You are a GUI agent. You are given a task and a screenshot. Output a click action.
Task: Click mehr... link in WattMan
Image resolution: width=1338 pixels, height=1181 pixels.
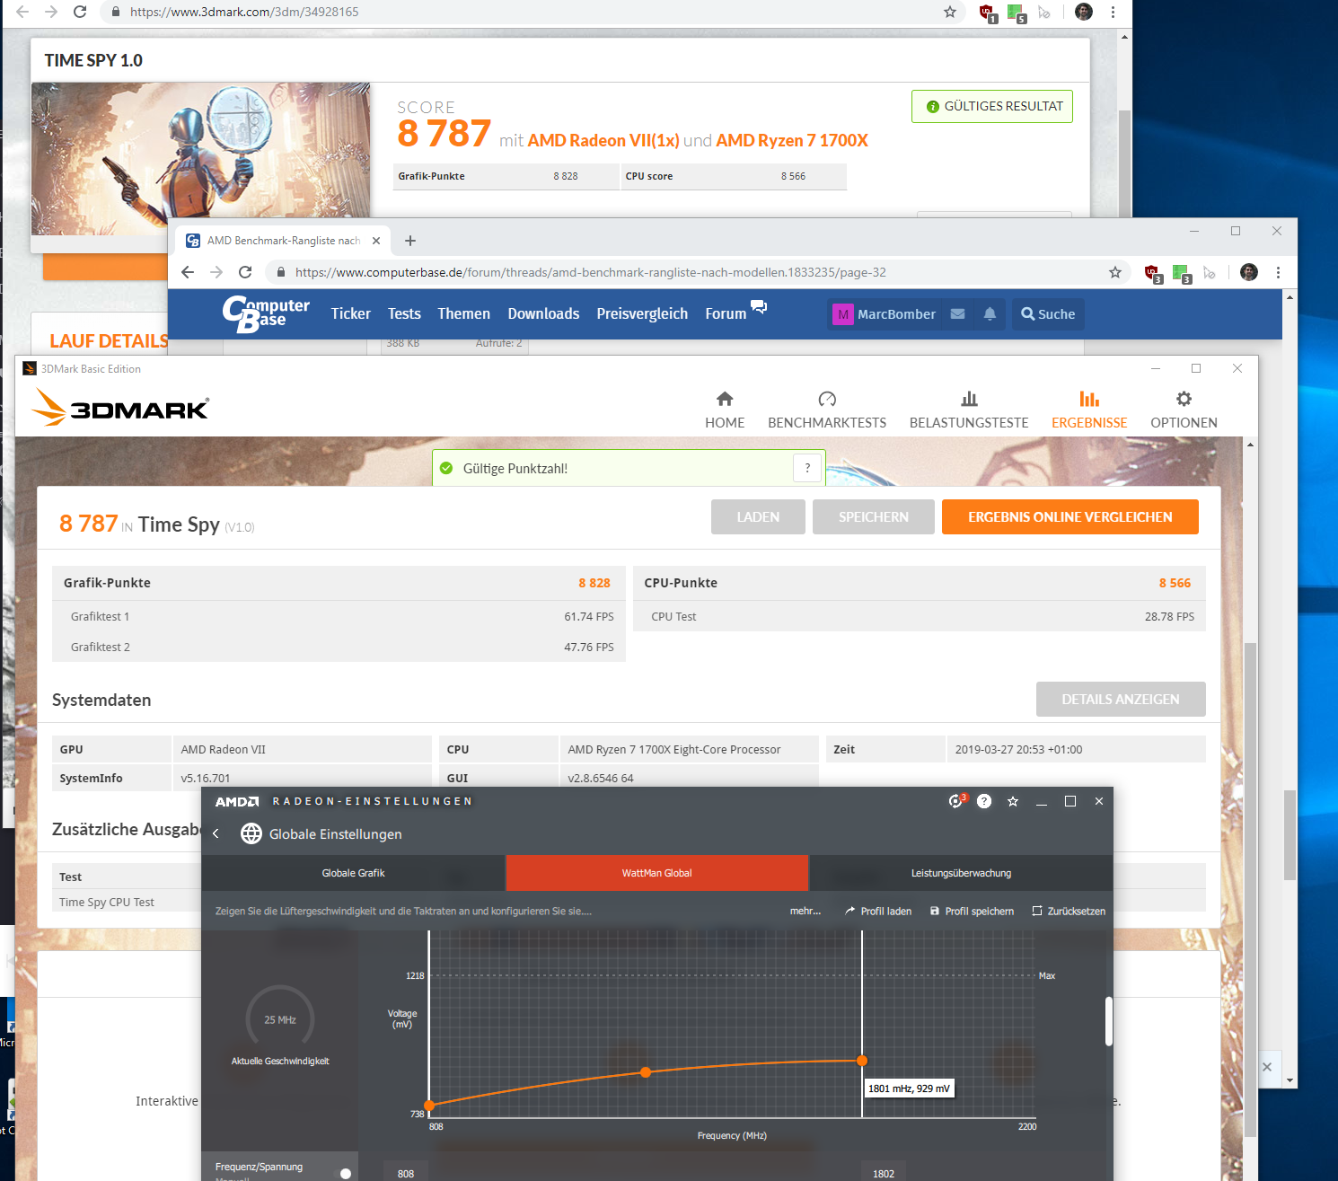[x=805, y=911]
